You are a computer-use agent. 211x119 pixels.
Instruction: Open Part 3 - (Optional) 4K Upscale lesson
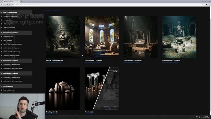click(x=11, y=48)
